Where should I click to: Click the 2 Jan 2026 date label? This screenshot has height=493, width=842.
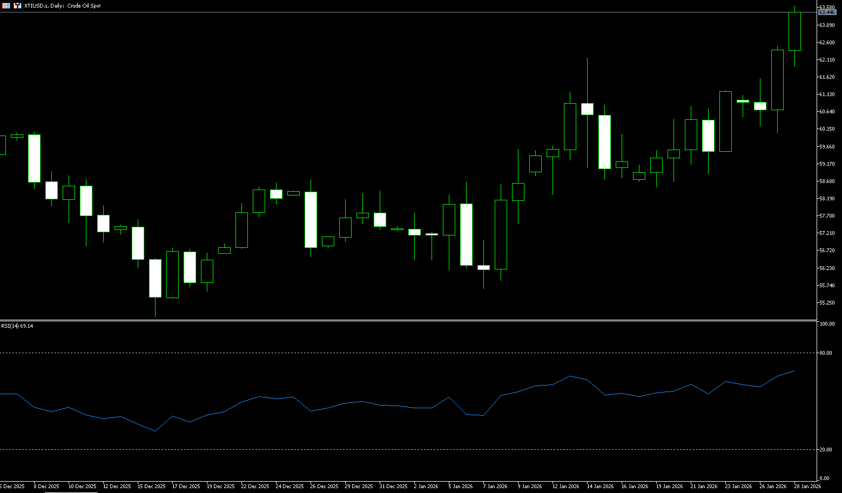point(426,487)
